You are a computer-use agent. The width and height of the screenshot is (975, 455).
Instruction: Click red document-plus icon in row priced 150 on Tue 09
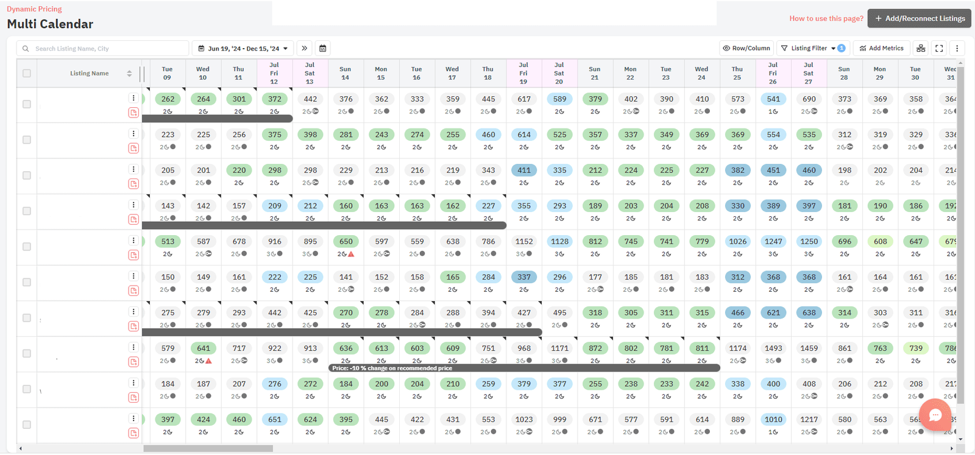point(133,291)
